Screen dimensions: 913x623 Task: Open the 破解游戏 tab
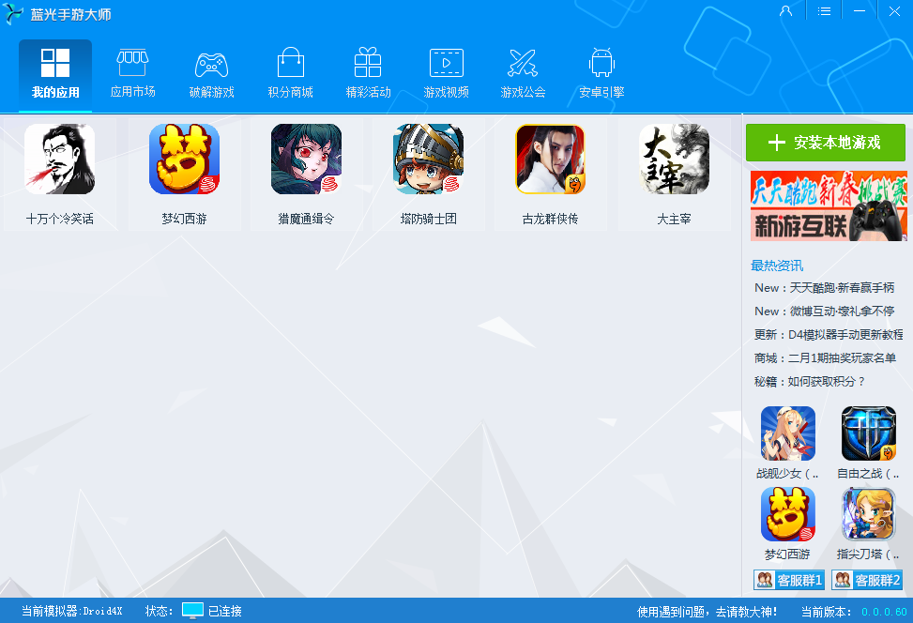(211, 73)
